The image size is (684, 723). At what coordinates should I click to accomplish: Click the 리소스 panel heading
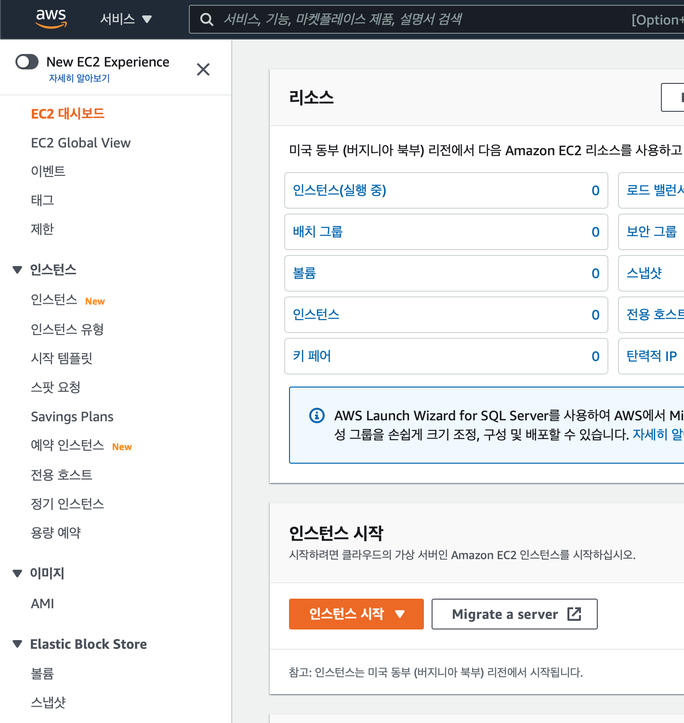[311, 97]
